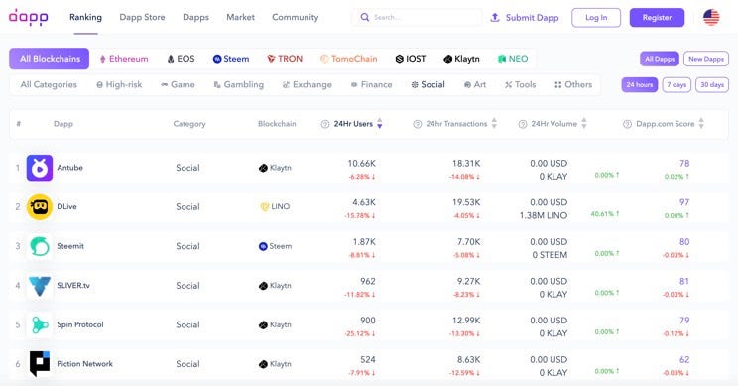This screenshot has width=738, height=386.
Task: Open Dapps nav menu
Action: click(x=195, y=18)
